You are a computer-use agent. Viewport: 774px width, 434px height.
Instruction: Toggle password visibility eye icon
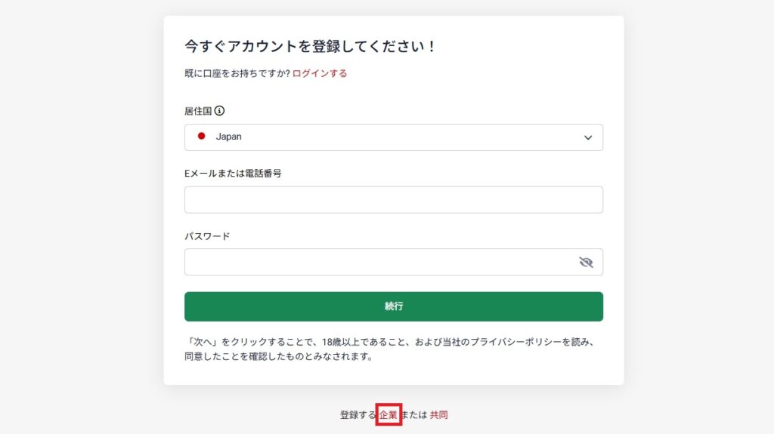[x=586, y=262]
